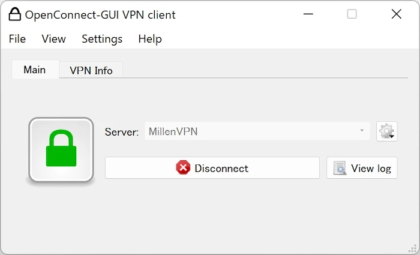This screenshot has width=420, height=255.
Task: Click the window resize grip in corner
Action: coord(412,247)
